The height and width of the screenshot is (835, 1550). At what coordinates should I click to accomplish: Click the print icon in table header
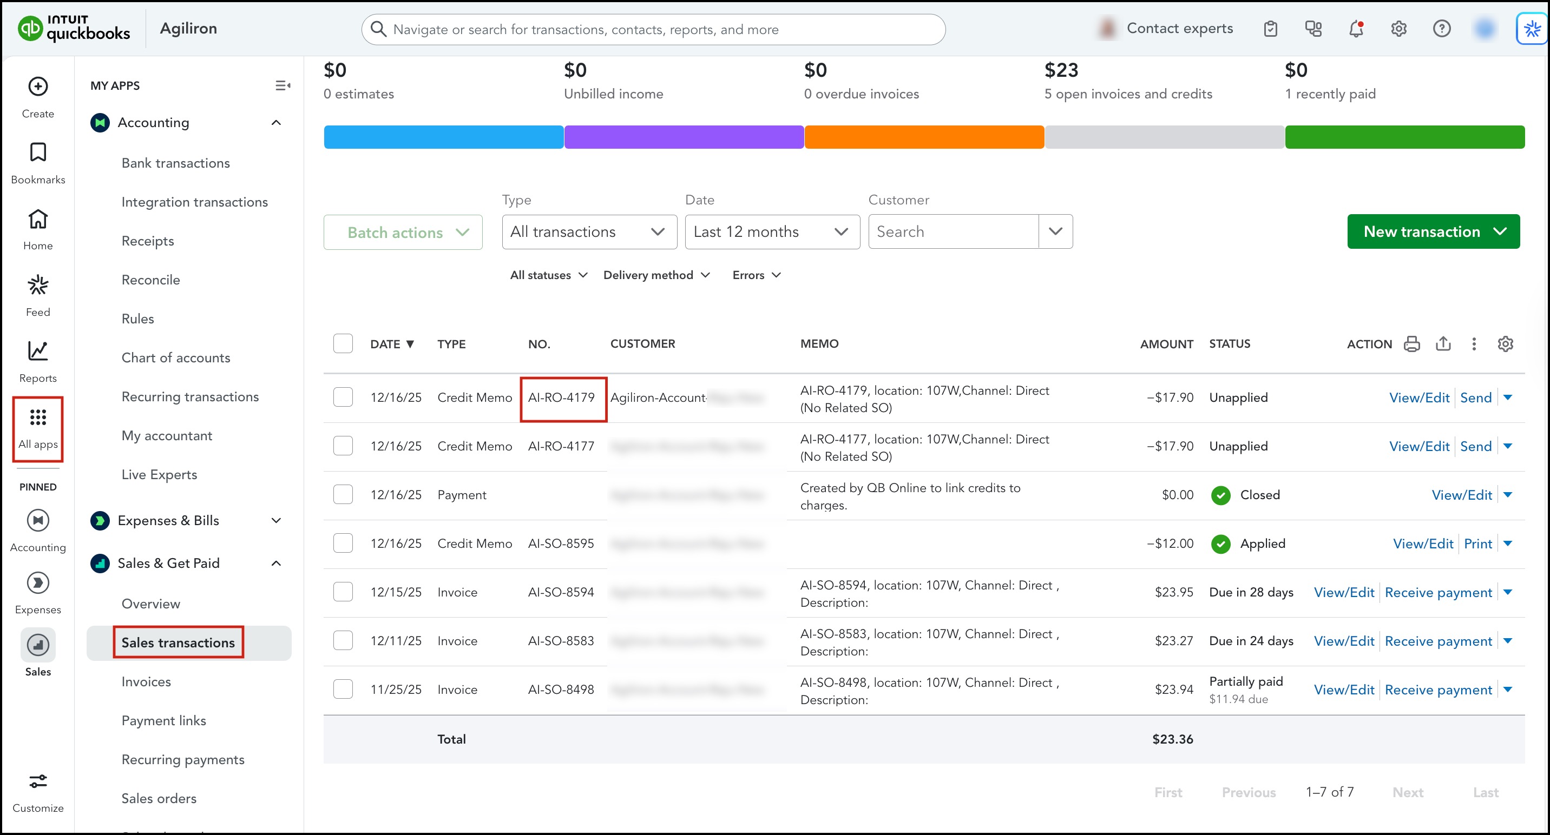[x=1411, y=344]
